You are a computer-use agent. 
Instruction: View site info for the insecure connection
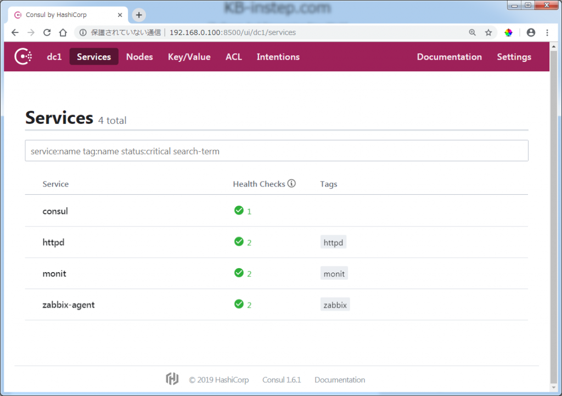[83, 32]
